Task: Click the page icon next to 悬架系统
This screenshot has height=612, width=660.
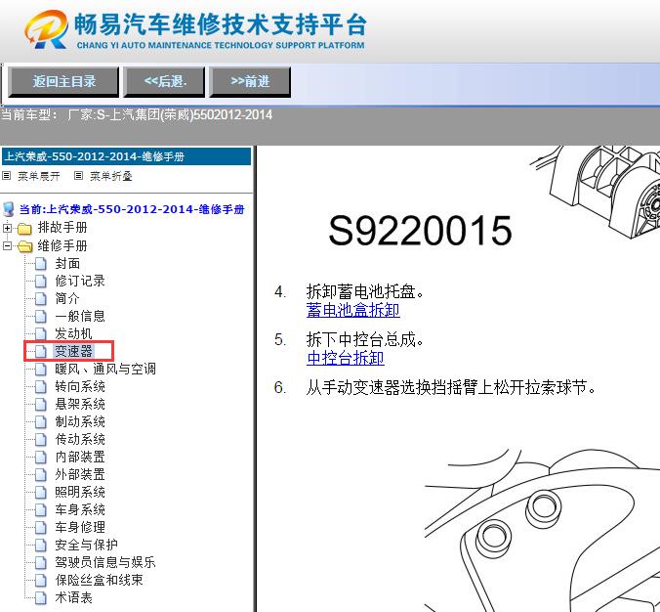Action: [x=40, y=405]
